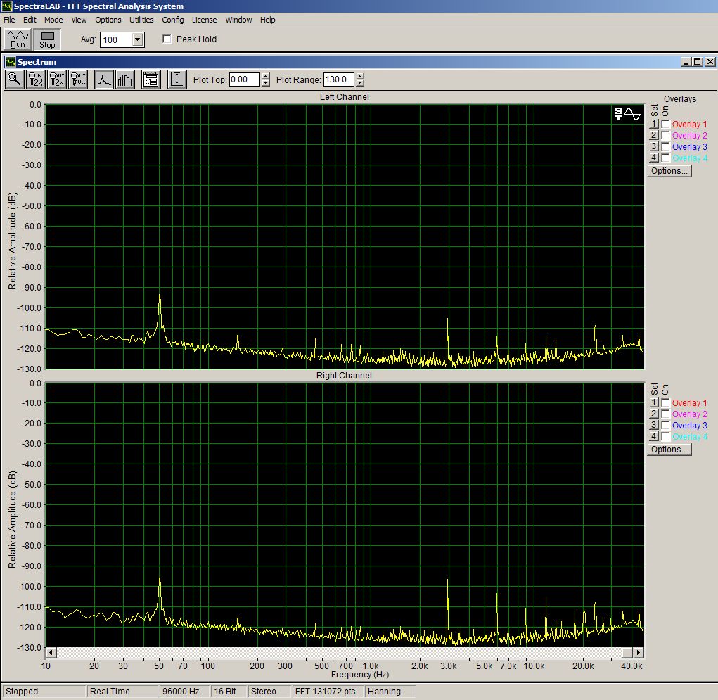Open the Edit menu

30,20
